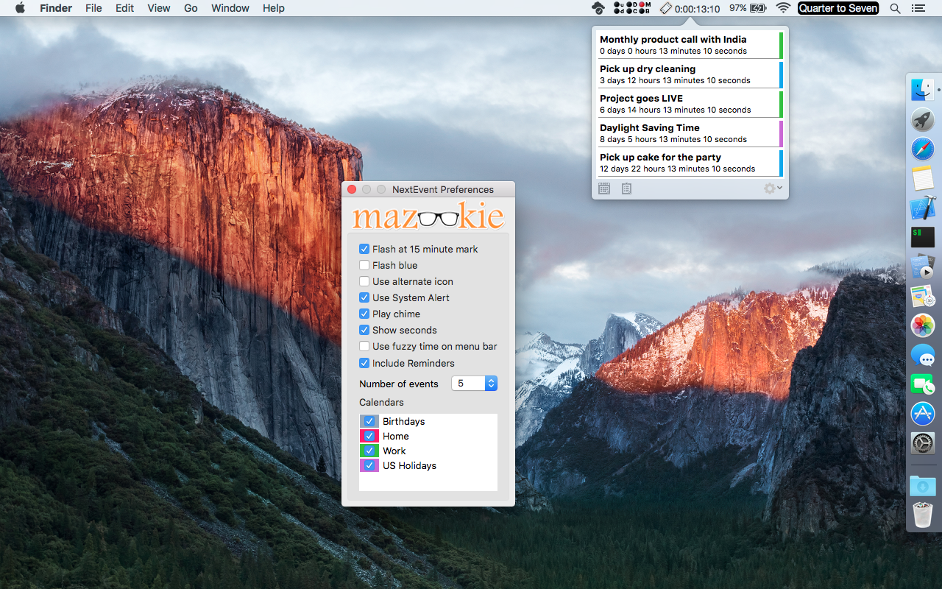Click the Wi-Fi status menu
Viewport: 942px width, 589px height.
[x=783, y=8]
